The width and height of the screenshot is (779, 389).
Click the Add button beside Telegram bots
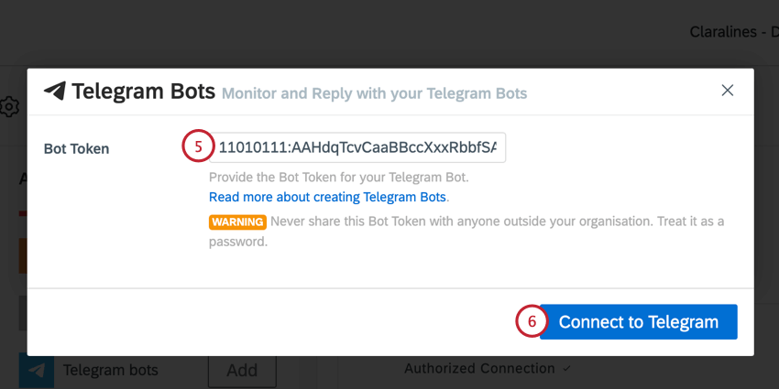pos(242,371)
